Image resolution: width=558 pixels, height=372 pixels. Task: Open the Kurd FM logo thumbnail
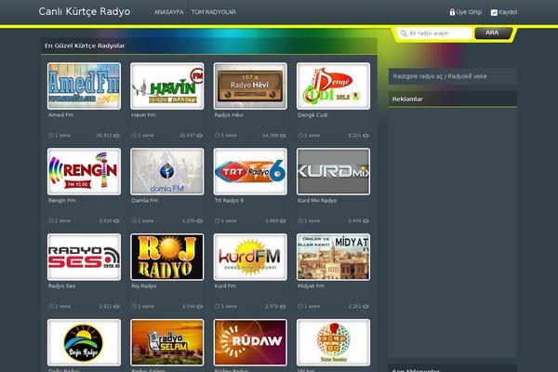(x=250, y=257)
